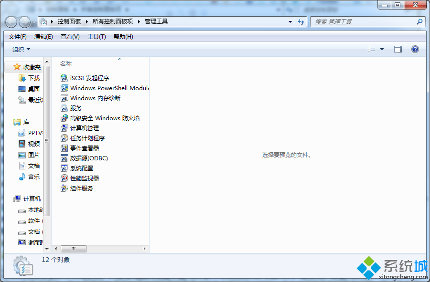Open the 计算机管理 icon

64,128
